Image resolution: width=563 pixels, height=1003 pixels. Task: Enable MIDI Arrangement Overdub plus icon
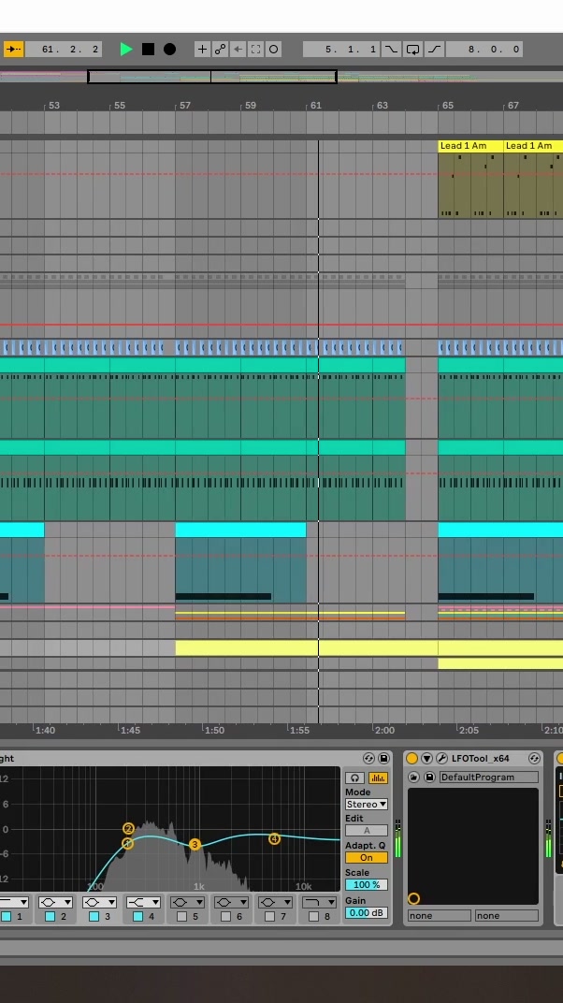[x=202, y=50]
